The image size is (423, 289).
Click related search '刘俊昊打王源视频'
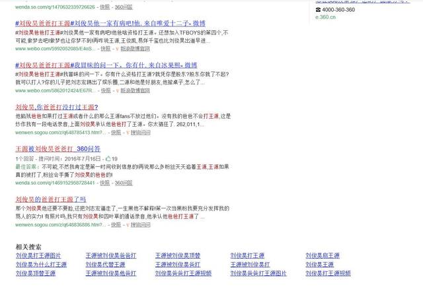328,273
